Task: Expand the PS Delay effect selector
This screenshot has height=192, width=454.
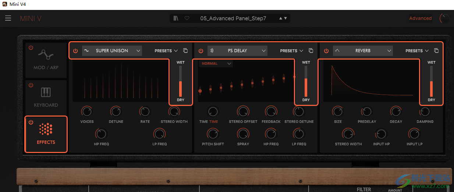Action: pyautogui.click(x=238, y=51)
